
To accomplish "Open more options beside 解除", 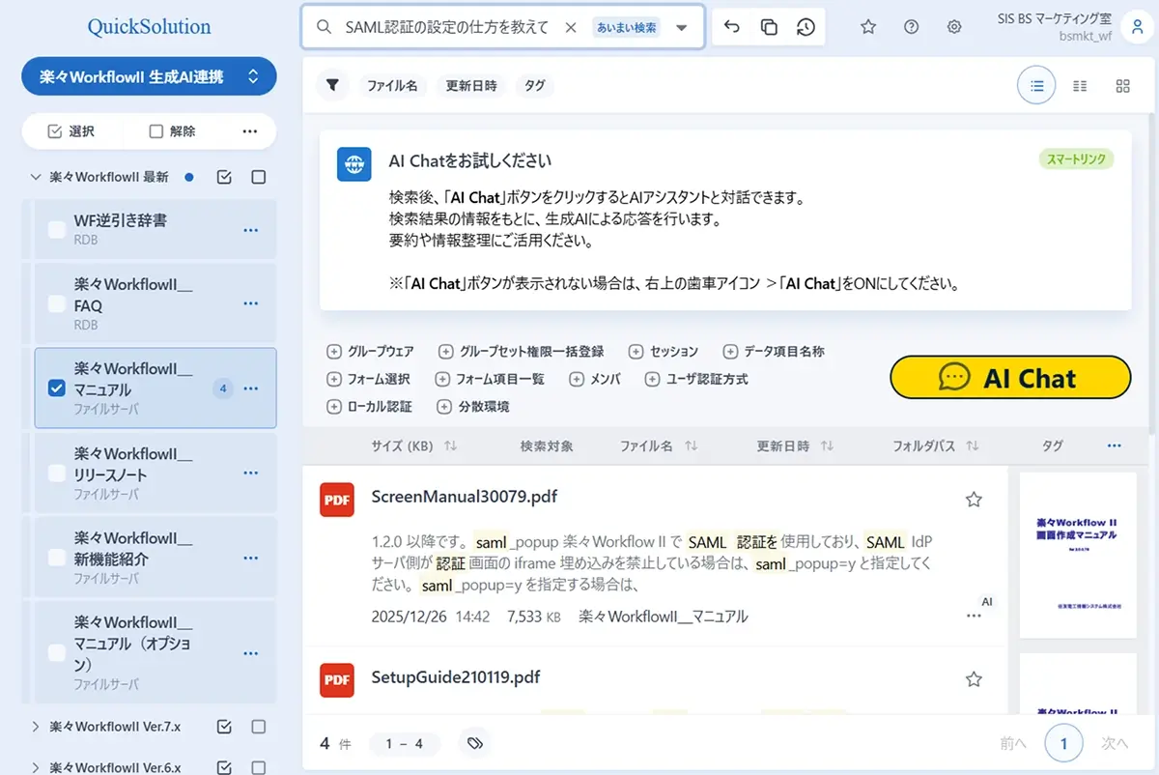I will pyautogui.click(x=250, y=131).
